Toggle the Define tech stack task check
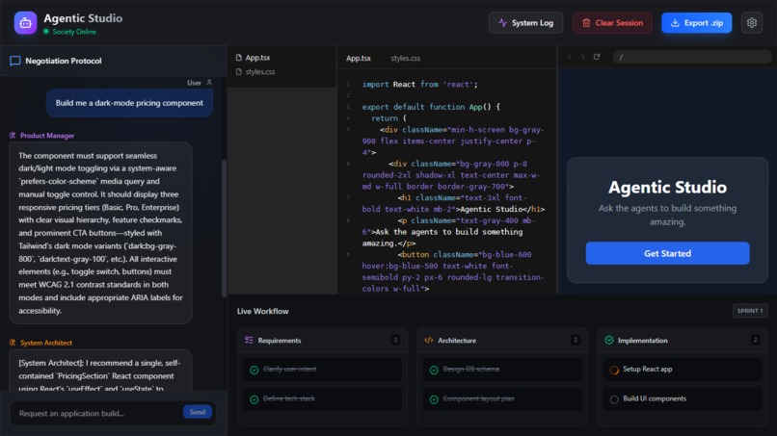Image resolution: width=777 pixels, height=436 pixels. click(255, 399)
